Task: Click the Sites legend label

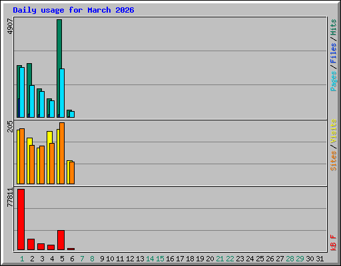Action: click(334, 161)
